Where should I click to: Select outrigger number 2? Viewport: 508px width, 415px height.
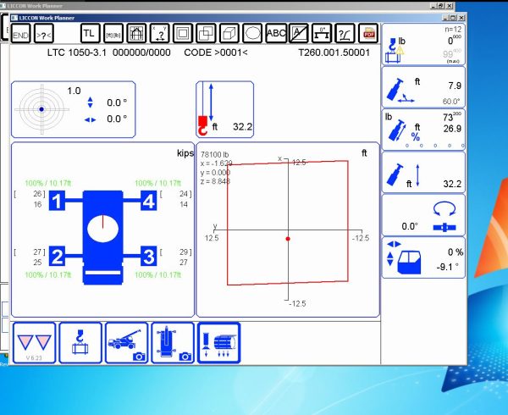(57, 256)
